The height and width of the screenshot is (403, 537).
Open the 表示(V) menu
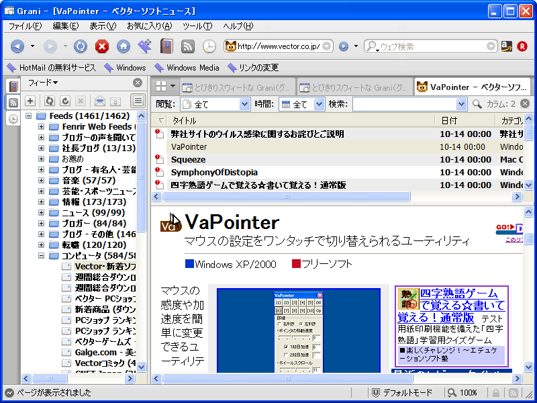point(103,26)
